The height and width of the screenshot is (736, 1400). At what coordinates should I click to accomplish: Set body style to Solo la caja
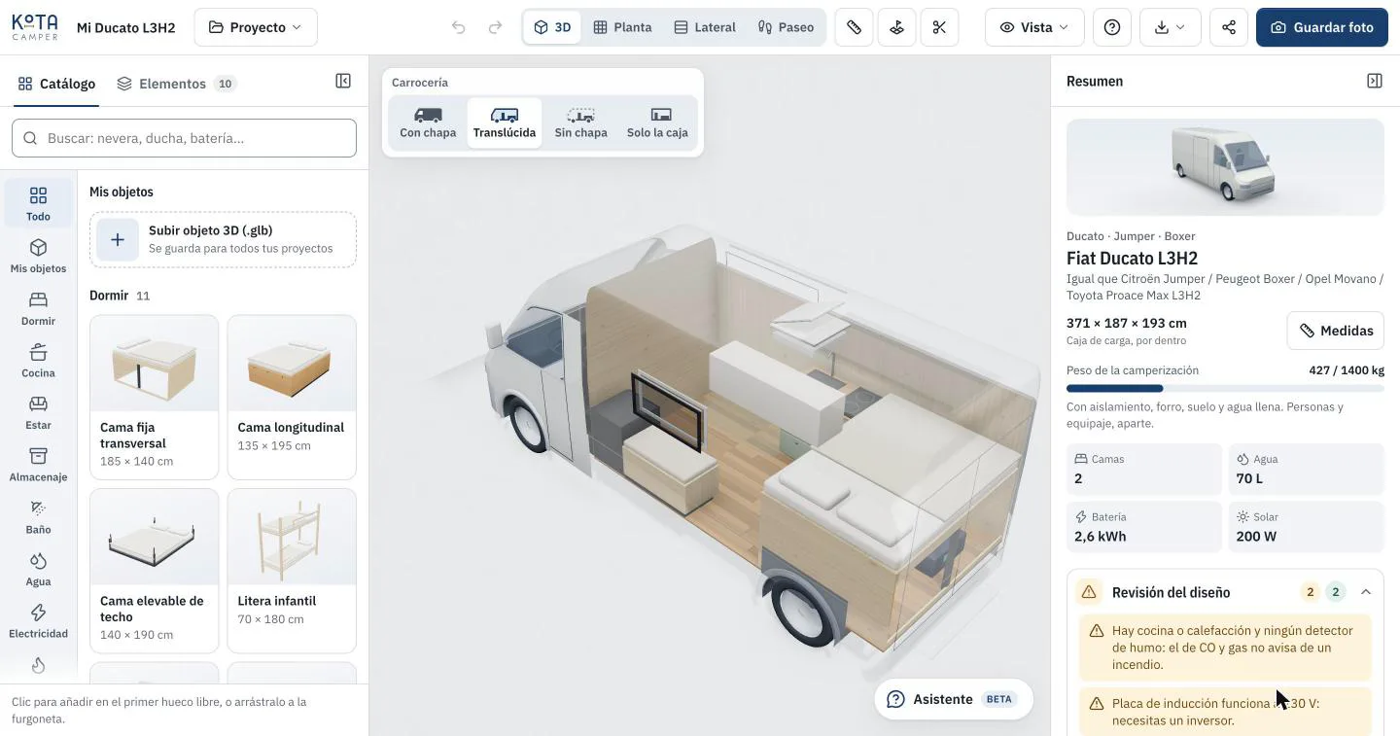pos(657,123)
